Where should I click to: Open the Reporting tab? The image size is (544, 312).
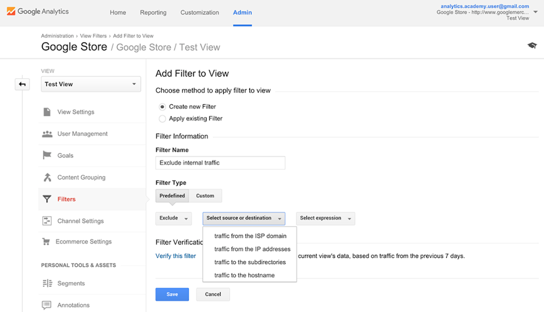[153, 12]
